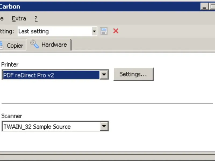Click the wrench icon on the Hardware tab
Screen dimensions: 215x161
[34, 44]
